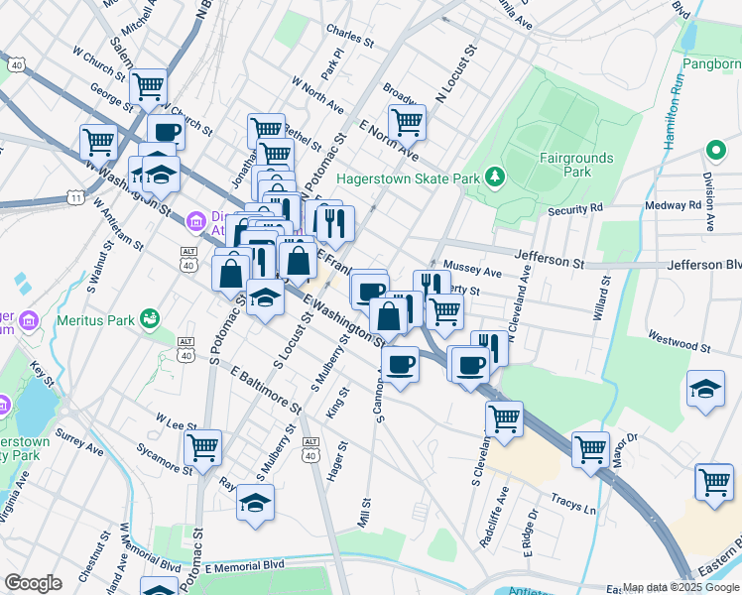The width and height of the screenshot is (742, 595).
Task: Select the Jefferson St label
Action: (x=549, y=259)
